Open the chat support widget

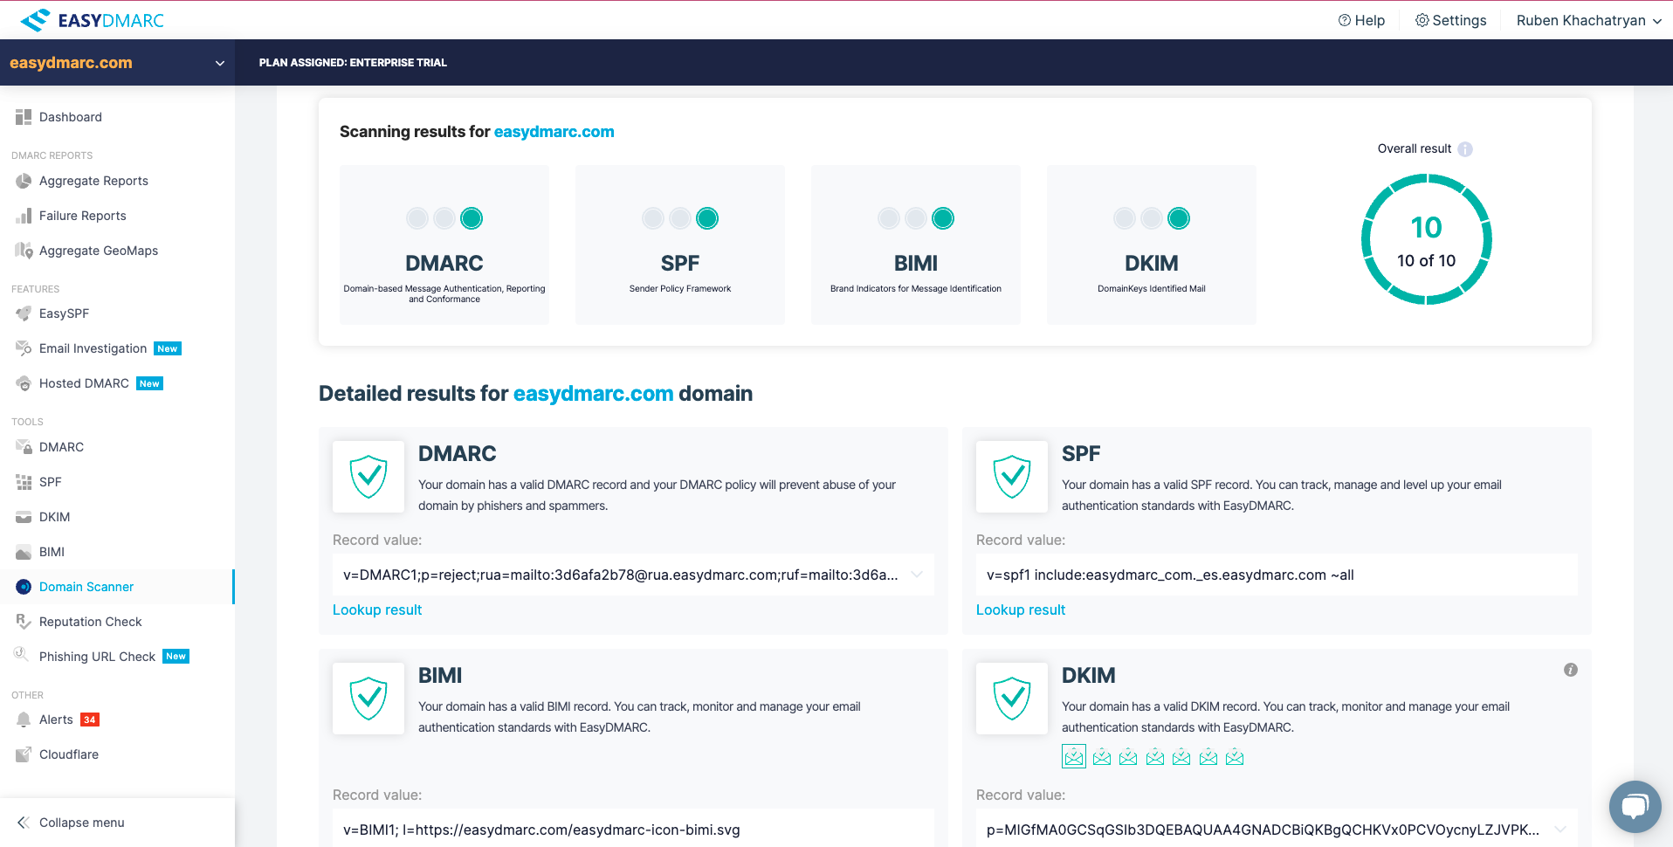[x=1634, y=806]
